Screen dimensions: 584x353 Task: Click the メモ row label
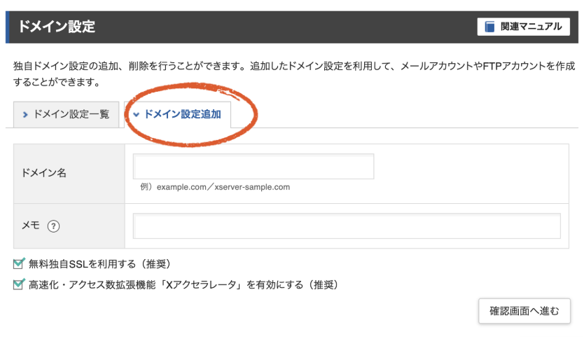tap(32, 226)
